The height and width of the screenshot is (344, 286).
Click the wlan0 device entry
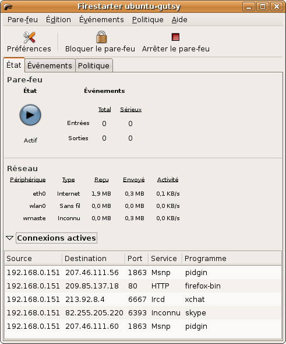click(x=38, y=206)
